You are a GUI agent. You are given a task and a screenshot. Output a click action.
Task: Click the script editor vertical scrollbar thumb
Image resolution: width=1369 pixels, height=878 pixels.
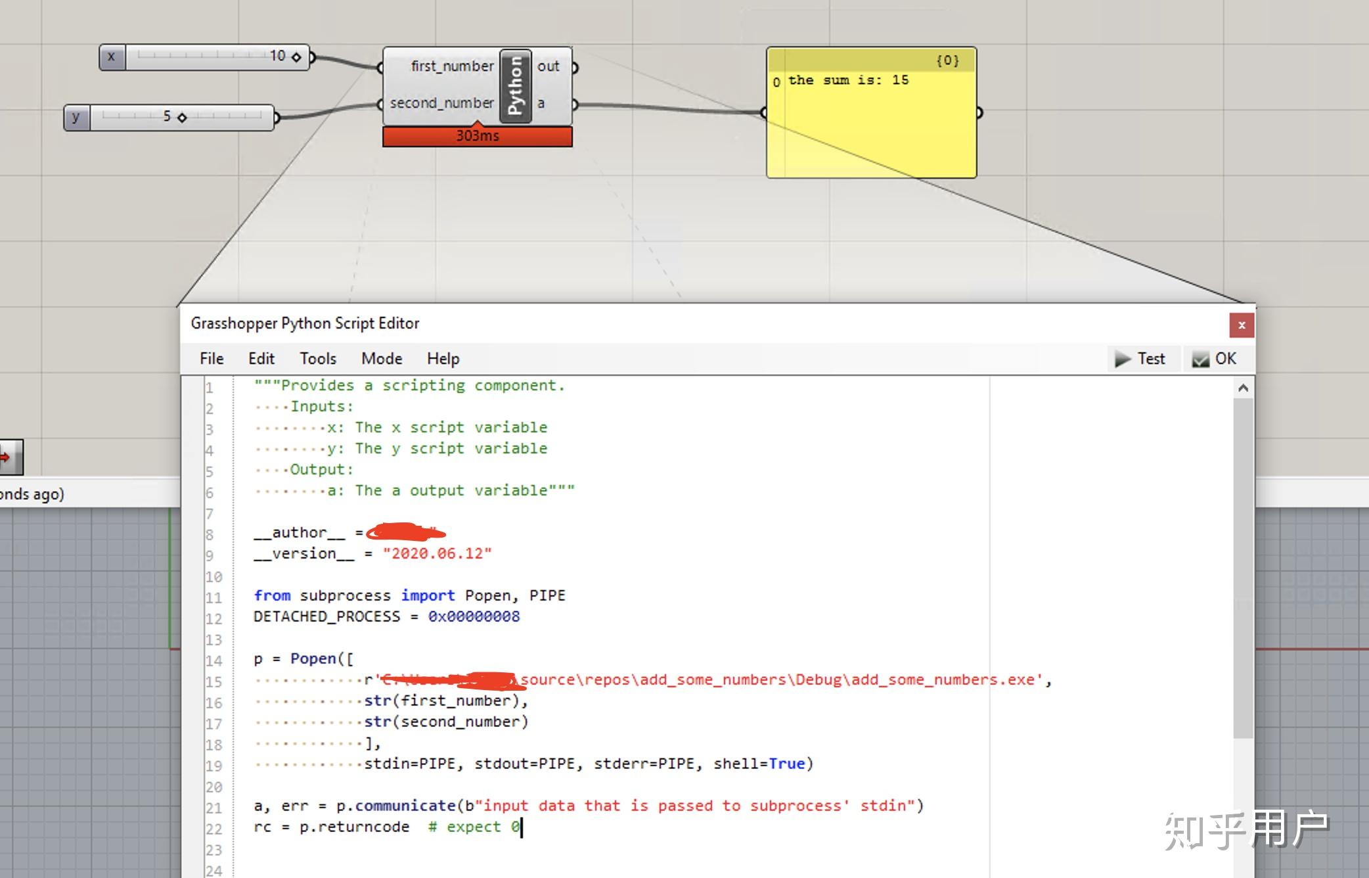coord(1243,568)
